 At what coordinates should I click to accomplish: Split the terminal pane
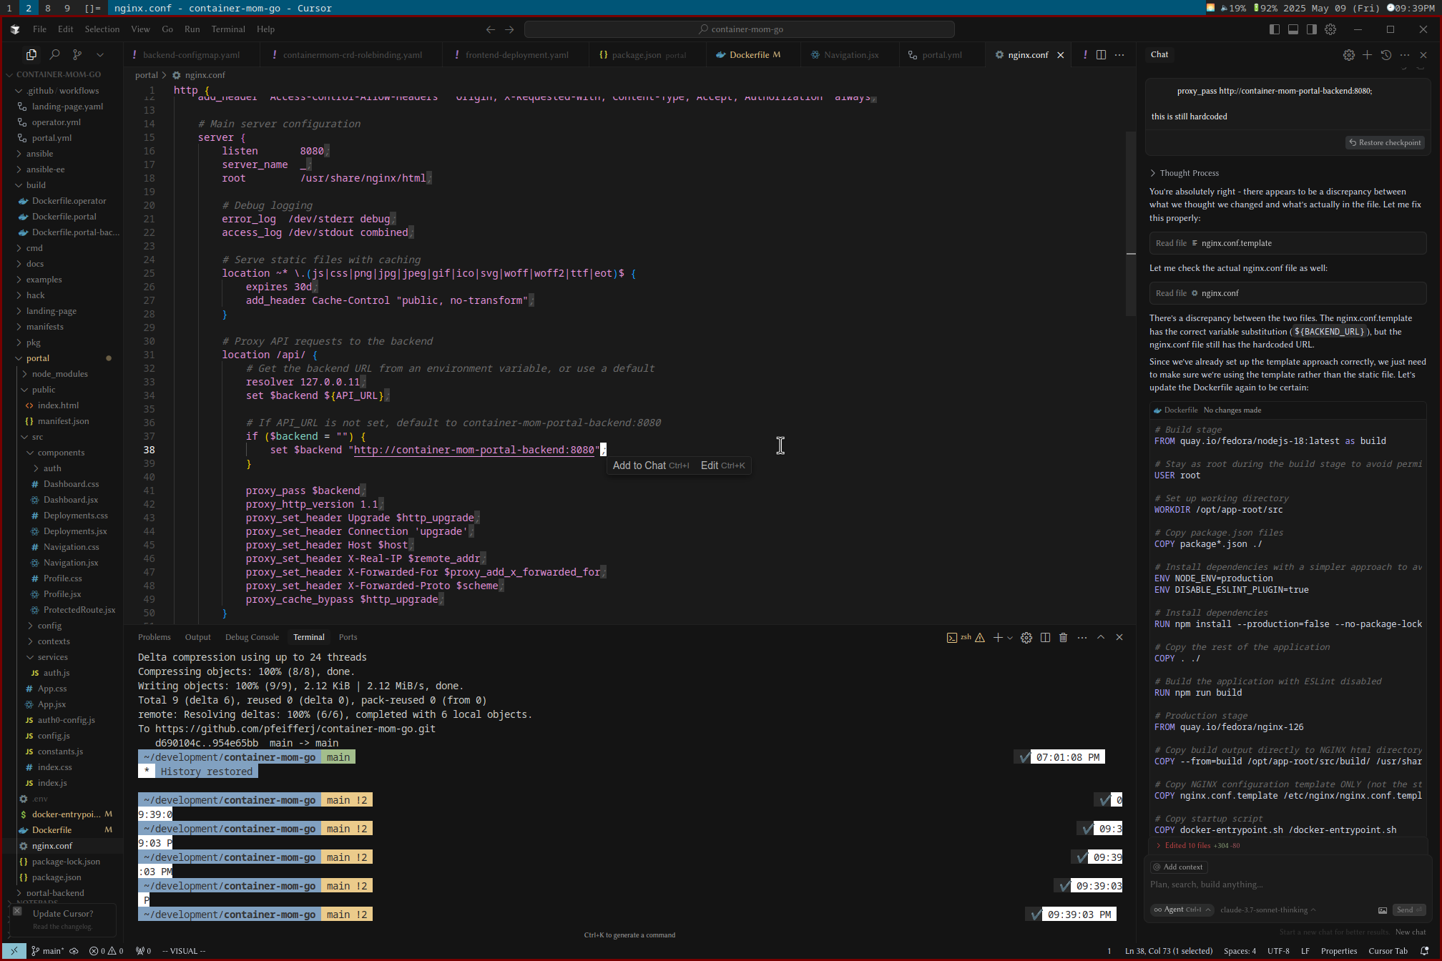(1045, 637)
